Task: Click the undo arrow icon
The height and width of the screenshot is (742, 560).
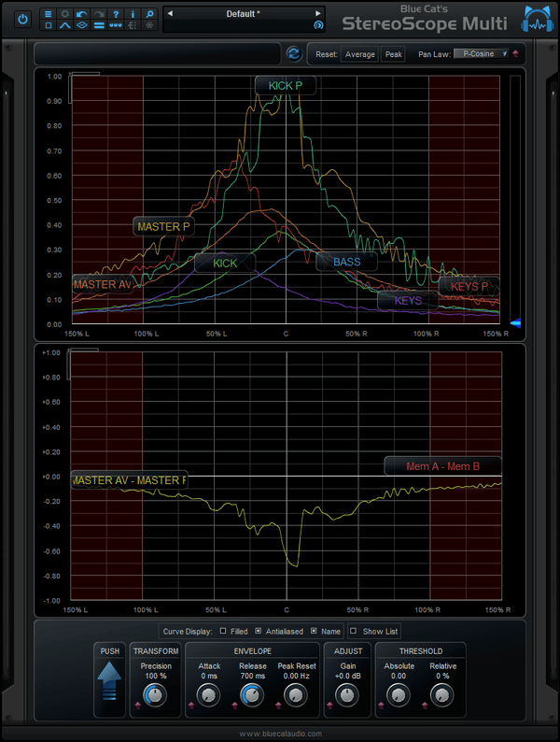Action: pyautogui.click(x=82, y=14)
